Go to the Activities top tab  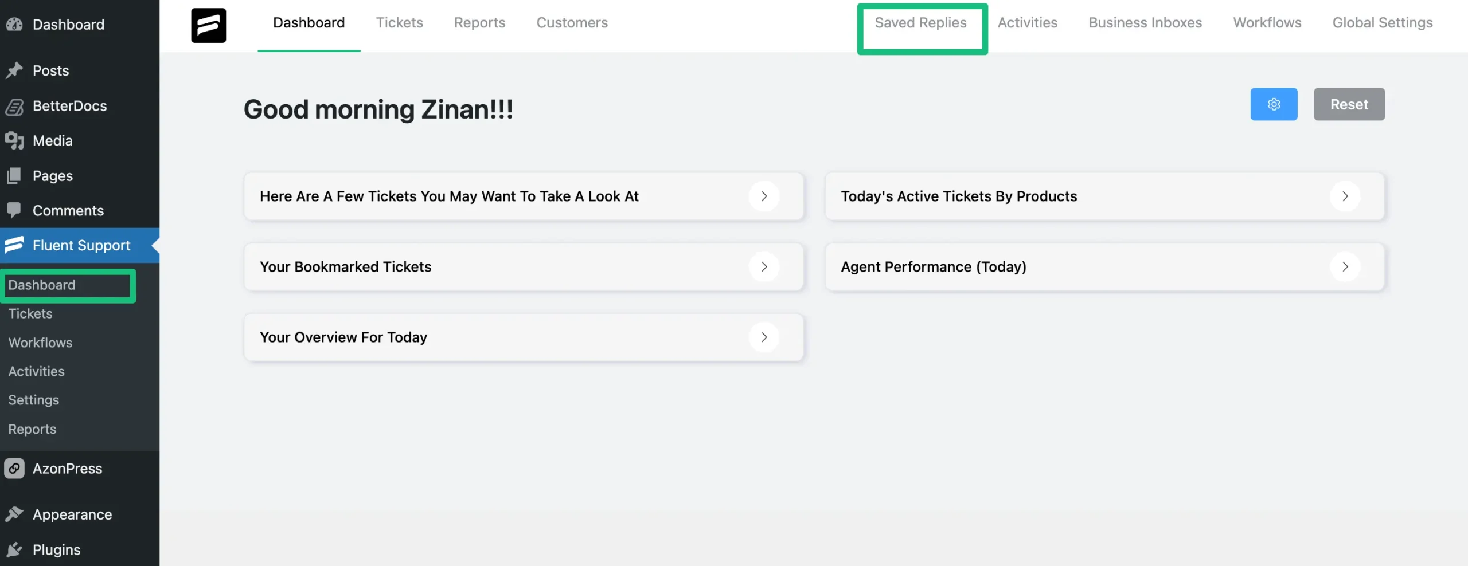click(1027, 23)
